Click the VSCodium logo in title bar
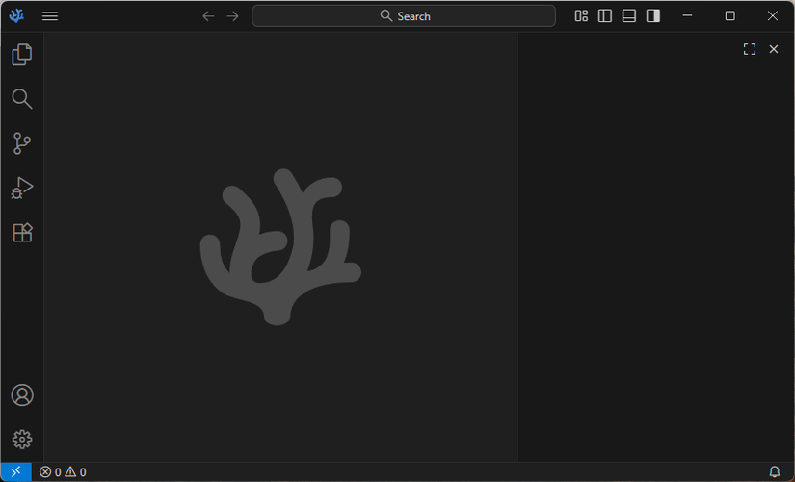Screen dimensions: 795x482 16,16
